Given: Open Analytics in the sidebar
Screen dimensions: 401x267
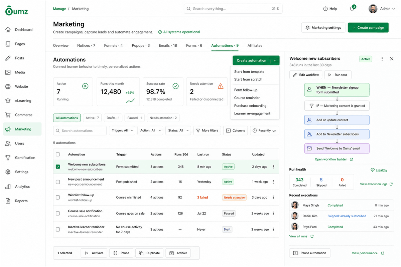Looking at the screenshot, I should pos(22,187).
